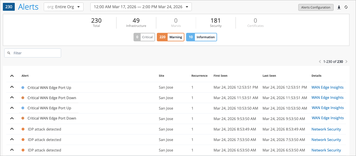Select the Infrastructure alerts category
The width and height of the screenshot is (356, 156).
[x=136, y=23]
